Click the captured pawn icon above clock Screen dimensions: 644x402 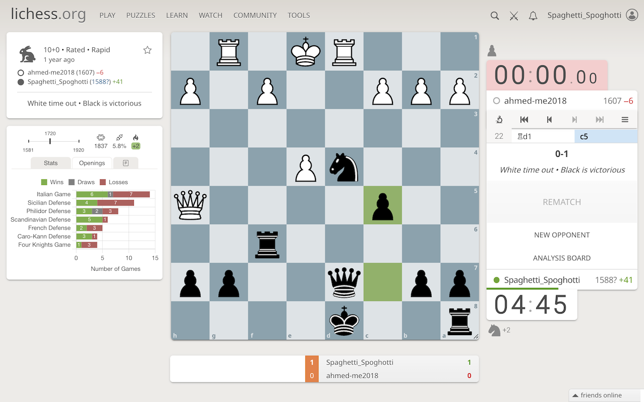(492, 50)
